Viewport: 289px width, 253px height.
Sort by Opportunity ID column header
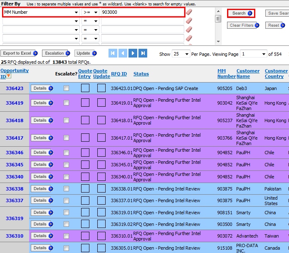[15, 73]
